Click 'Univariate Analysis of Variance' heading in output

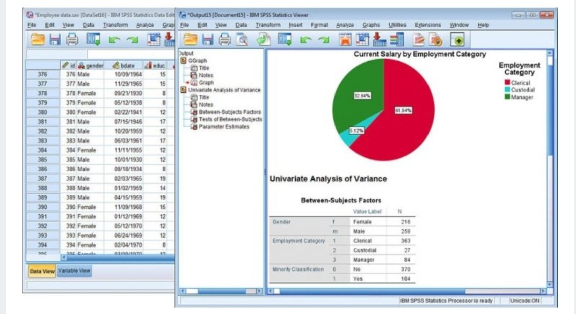coord(328,179)
